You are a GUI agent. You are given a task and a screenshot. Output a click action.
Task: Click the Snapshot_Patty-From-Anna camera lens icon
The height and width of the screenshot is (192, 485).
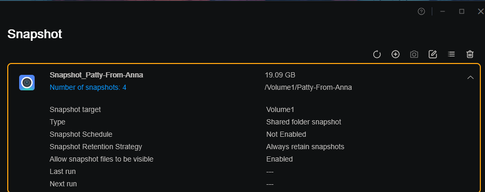(x=27, y=83)
